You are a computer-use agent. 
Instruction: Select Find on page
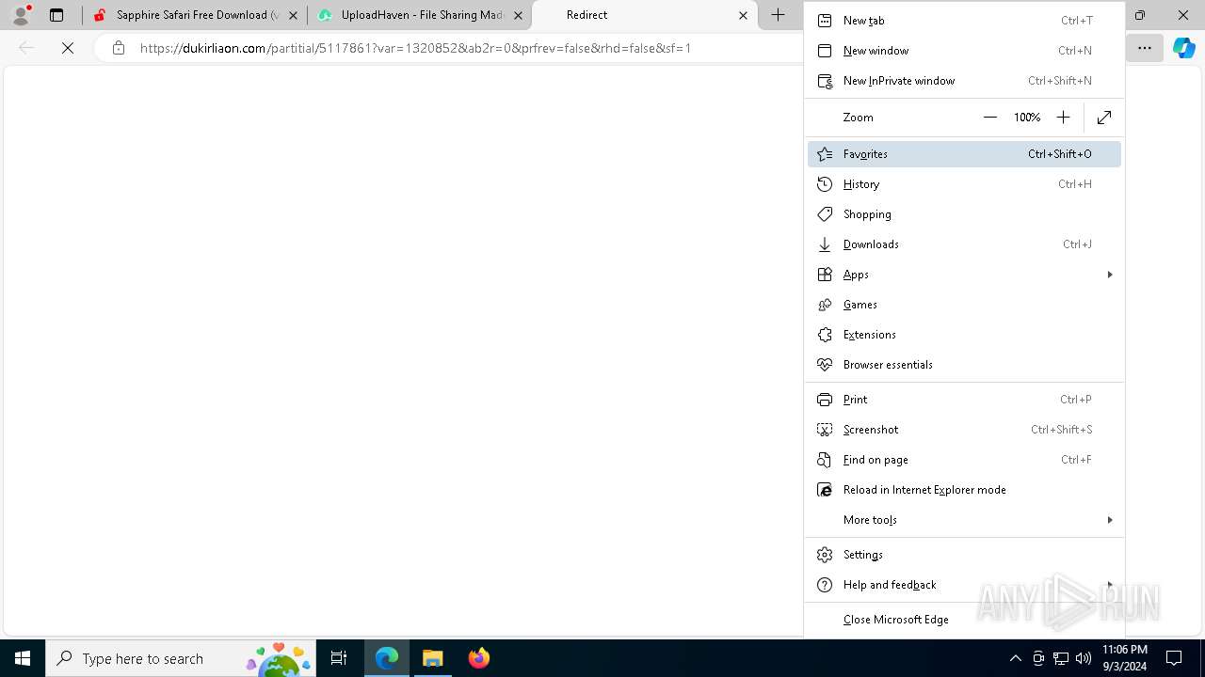point(964,460)
